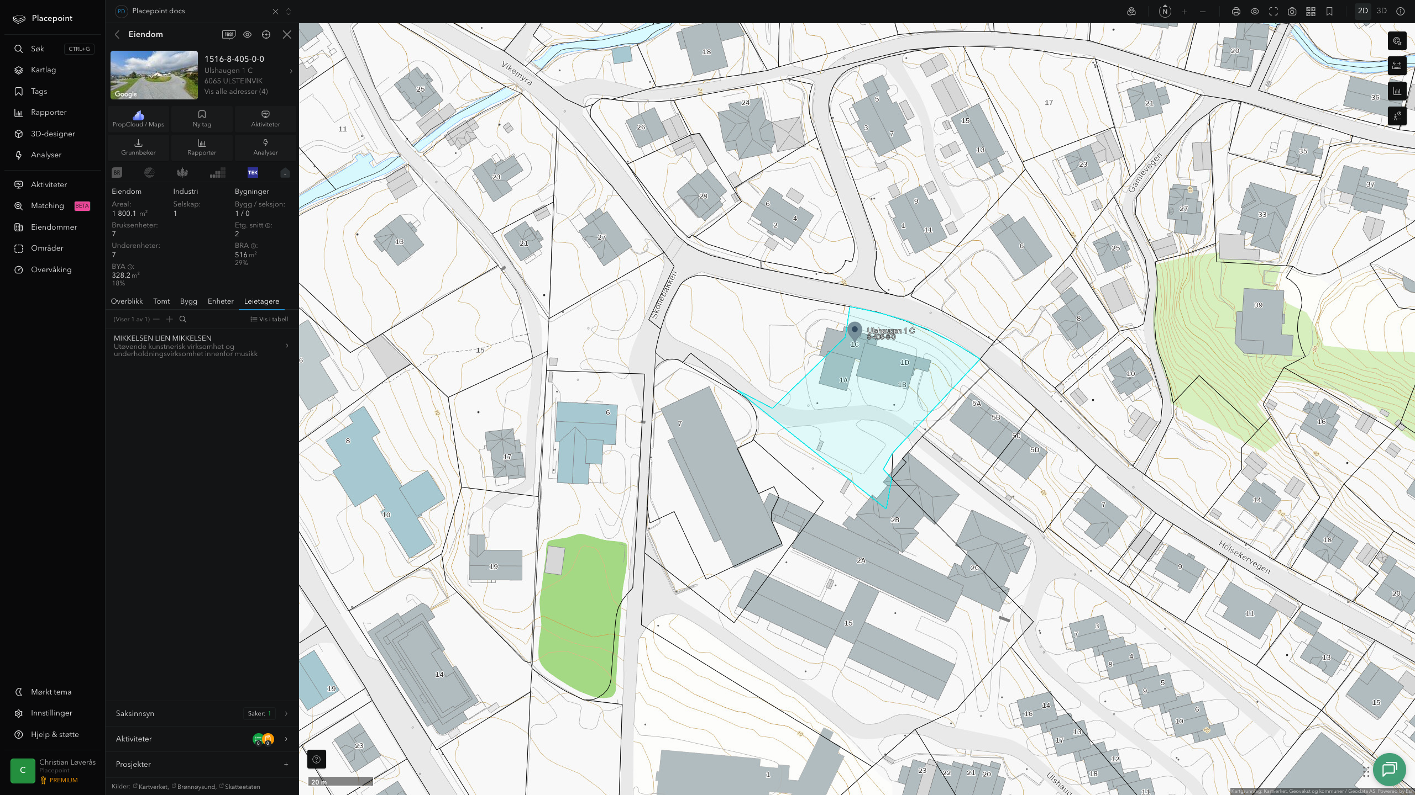Viewport: 1415px width, 795px height.
Task: Expand the Ulshaugen 1 C address chevron
Action: click(x=291, y=71)
